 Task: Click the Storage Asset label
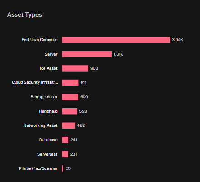[44, 97]
